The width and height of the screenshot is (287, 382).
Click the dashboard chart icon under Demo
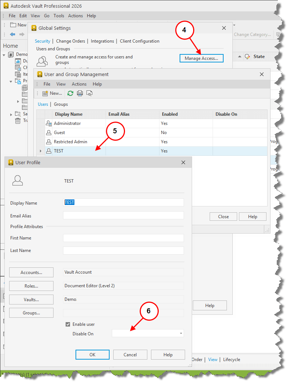coord(18,61)
